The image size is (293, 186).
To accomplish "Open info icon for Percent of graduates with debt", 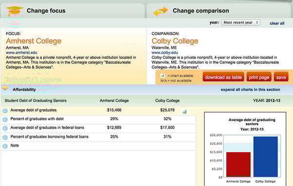I will (x=5, y=119).
